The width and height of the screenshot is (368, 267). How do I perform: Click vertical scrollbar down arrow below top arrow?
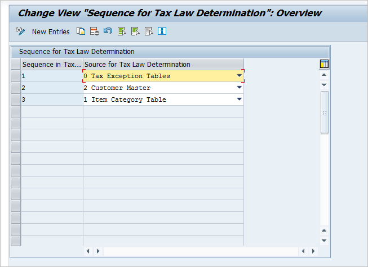pos(324,85)
